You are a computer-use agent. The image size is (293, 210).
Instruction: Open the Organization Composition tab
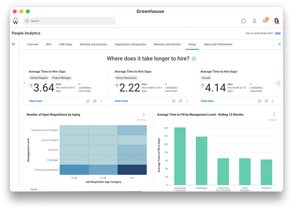(130, 45)
